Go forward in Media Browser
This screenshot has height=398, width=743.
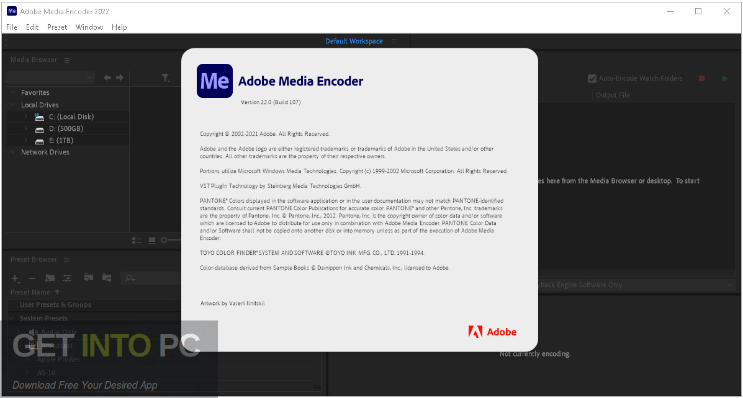120,77
